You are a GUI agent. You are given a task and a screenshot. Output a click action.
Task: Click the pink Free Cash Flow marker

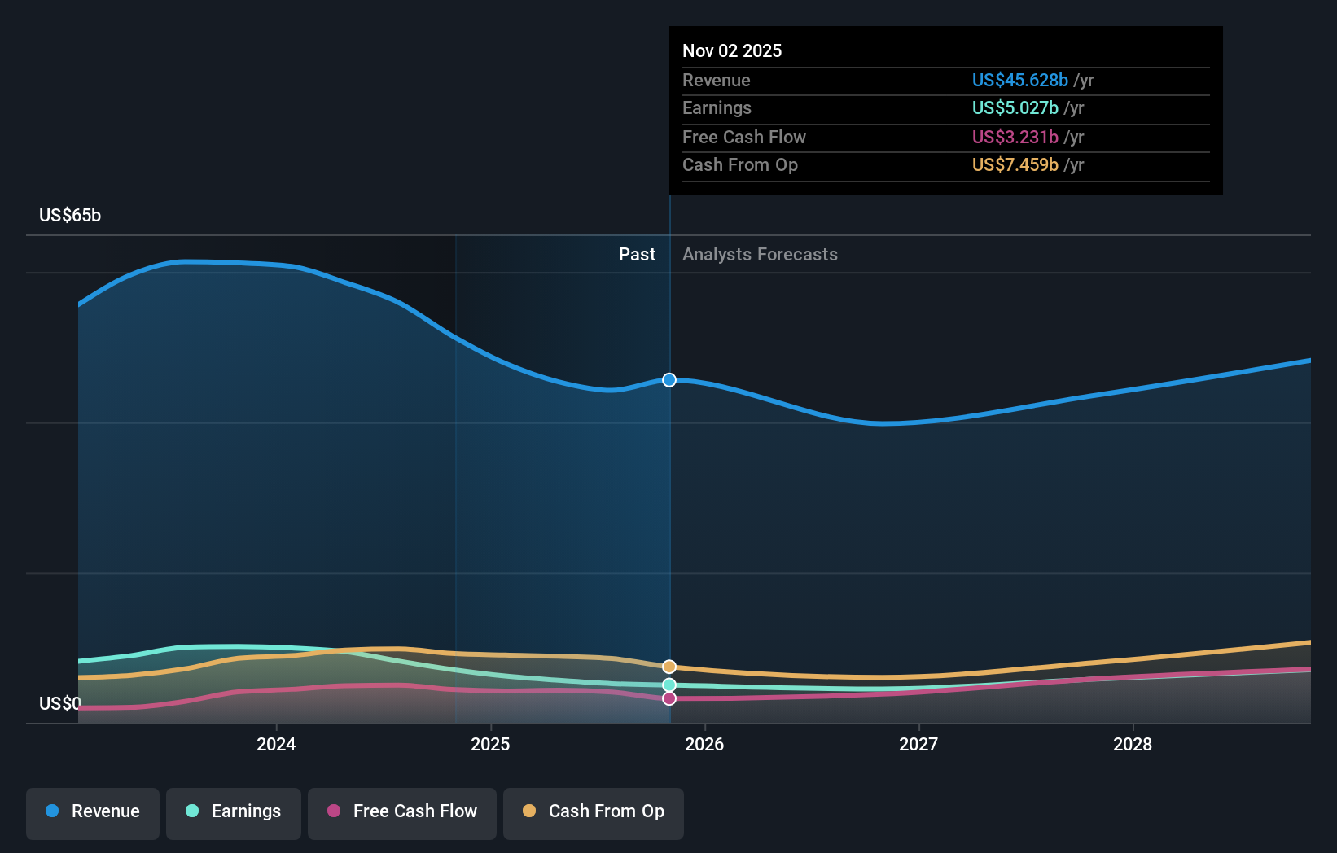point(669,698)
